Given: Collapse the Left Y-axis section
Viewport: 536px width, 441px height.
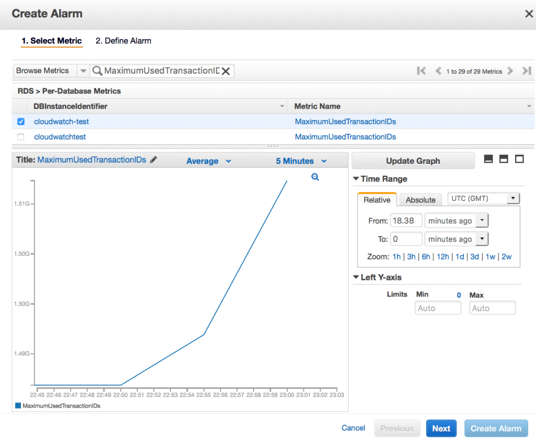Looking at the screenshot, I should 356,277.
